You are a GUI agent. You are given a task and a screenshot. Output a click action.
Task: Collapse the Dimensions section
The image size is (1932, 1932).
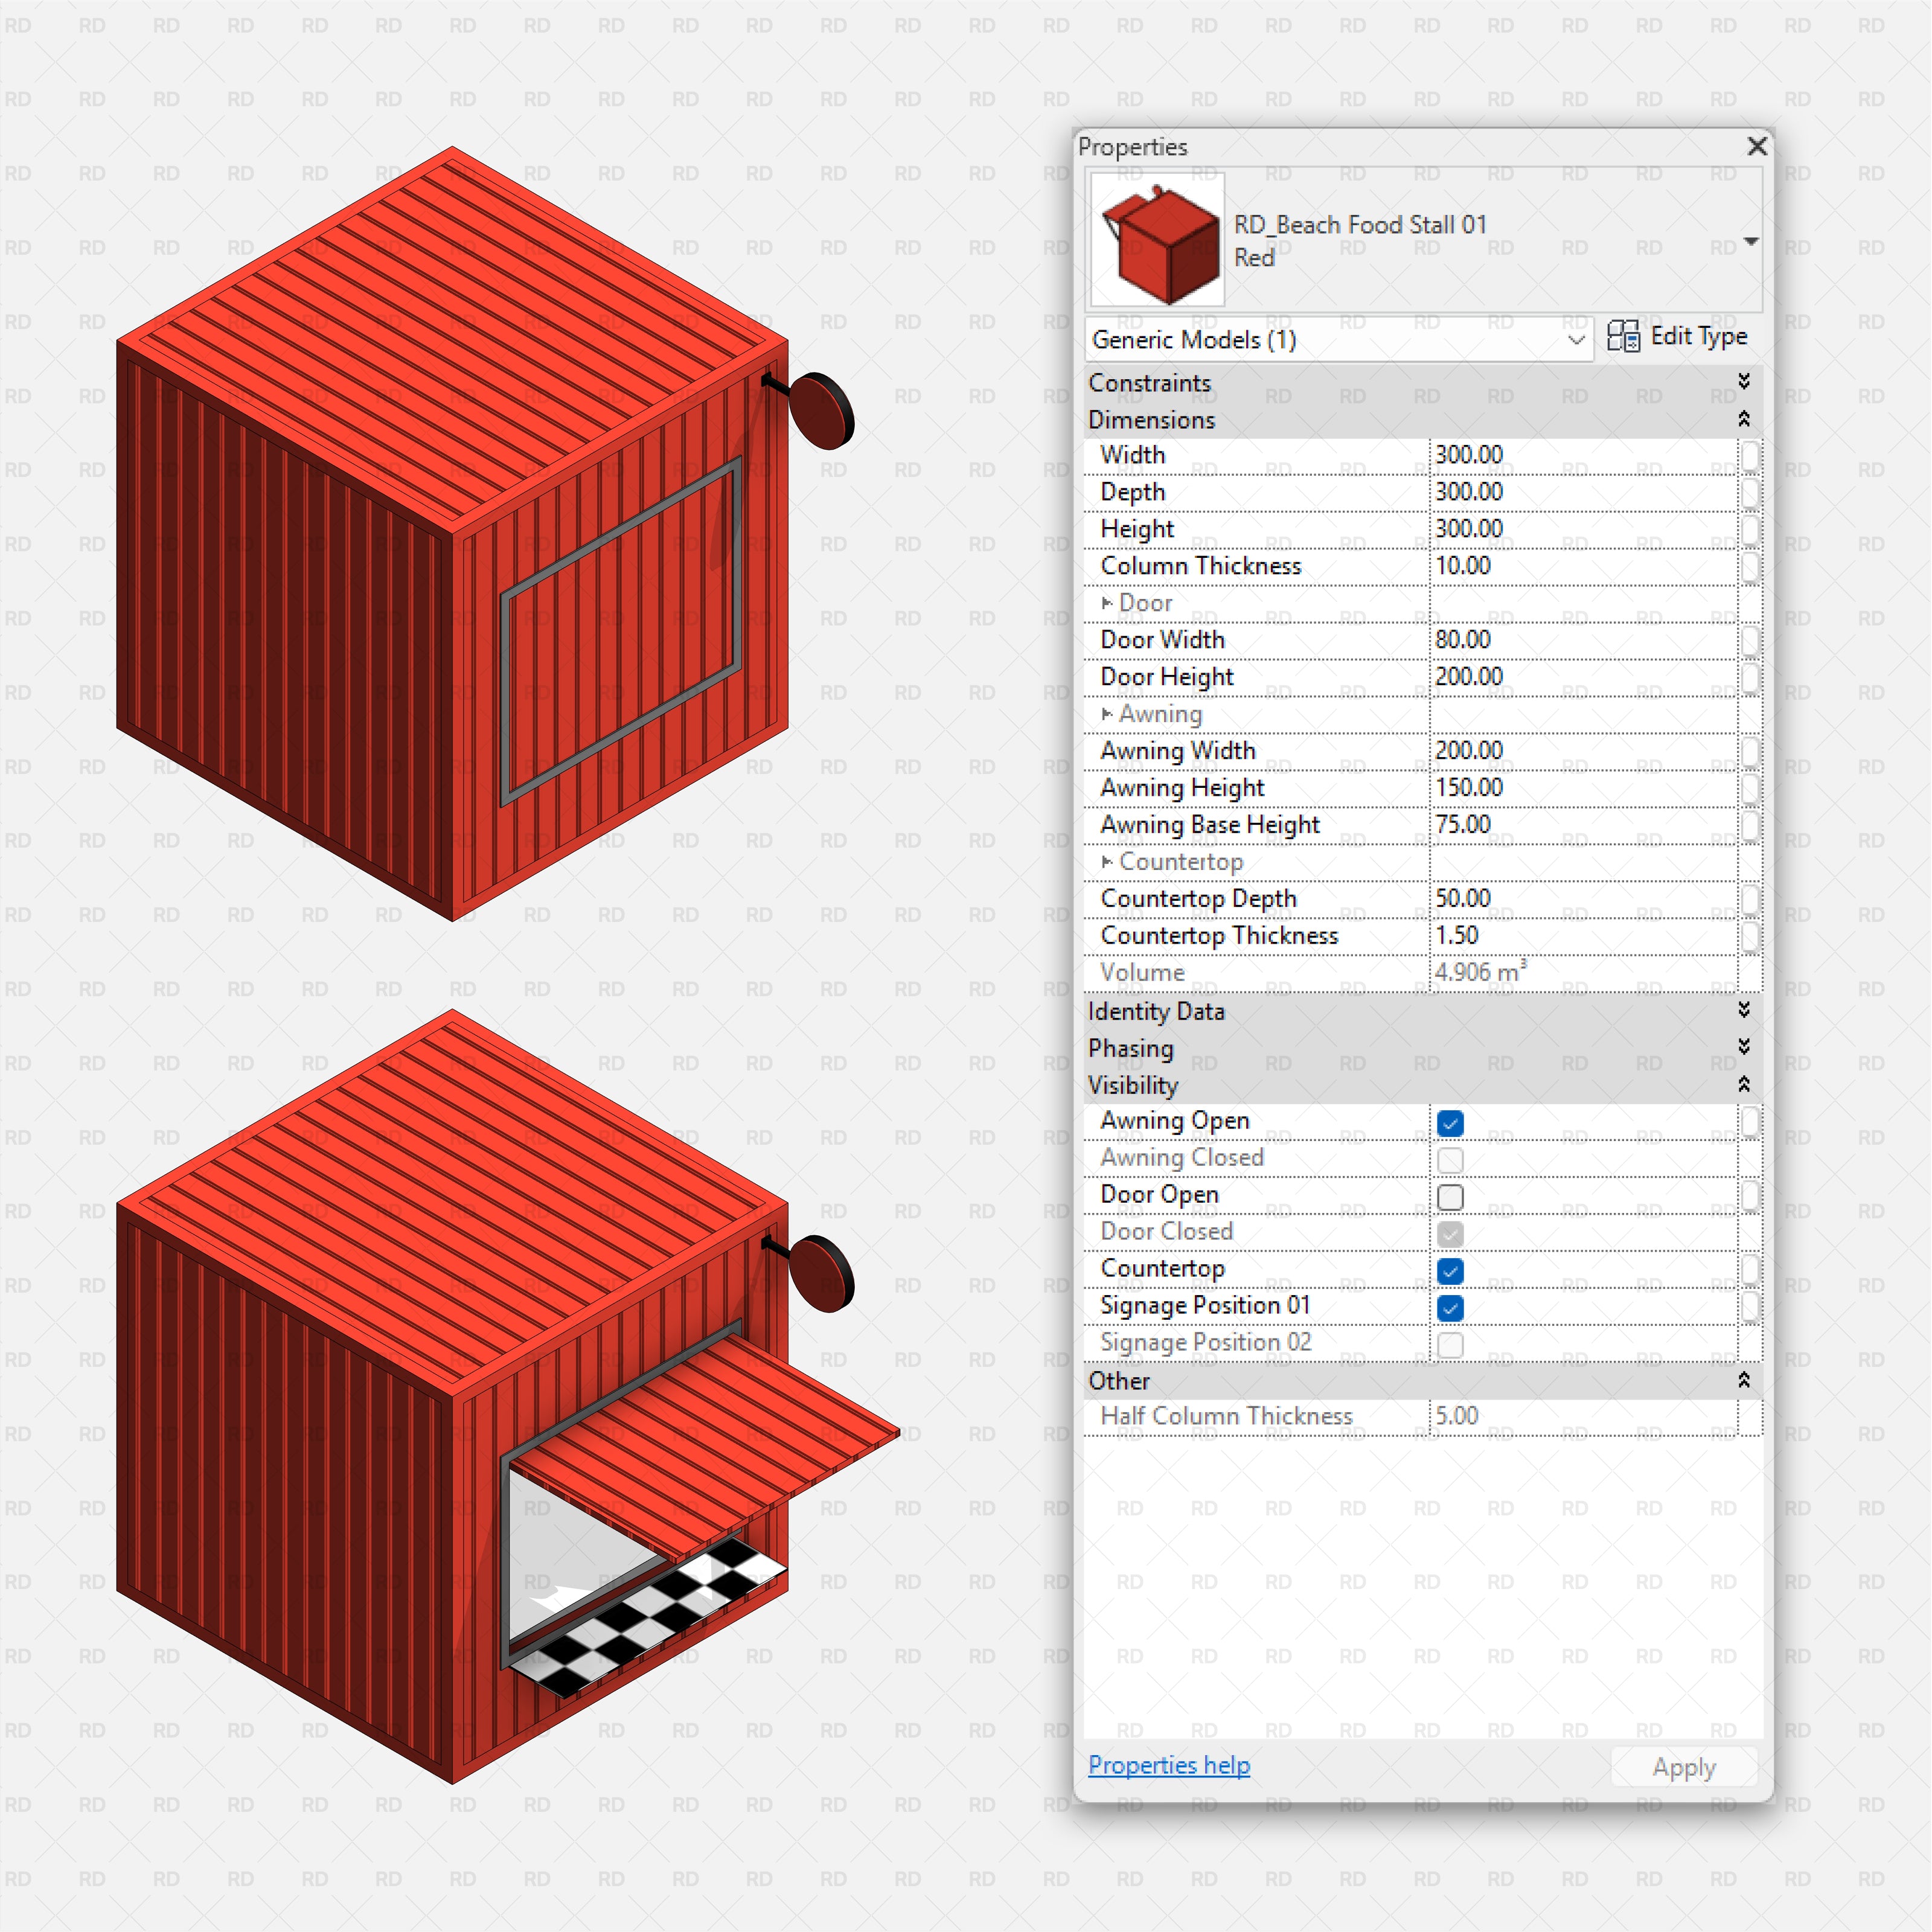point(1743,419)
